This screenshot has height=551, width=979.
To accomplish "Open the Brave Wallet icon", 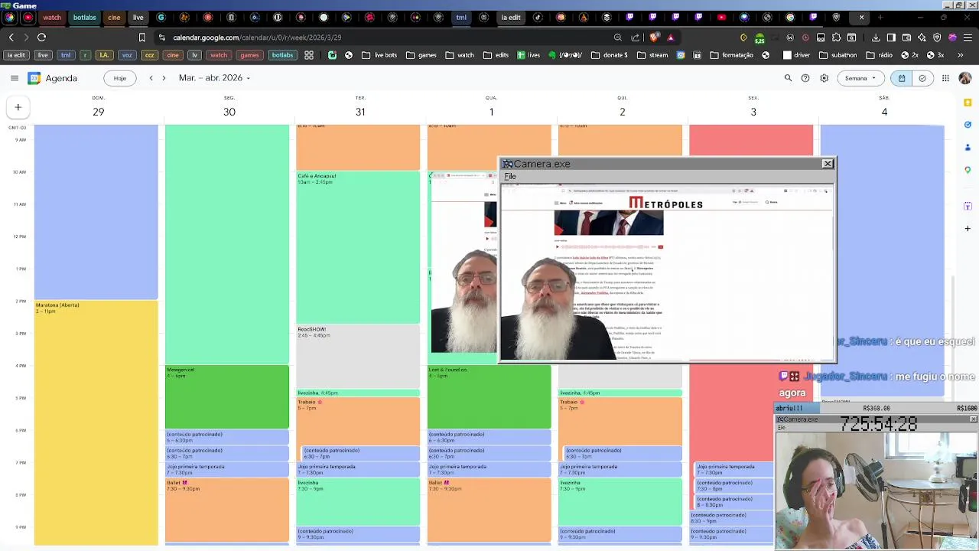I will [x=906, y=37].
